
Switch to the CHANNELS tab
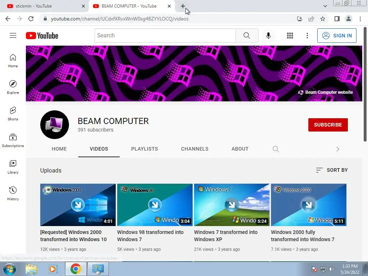194,149
